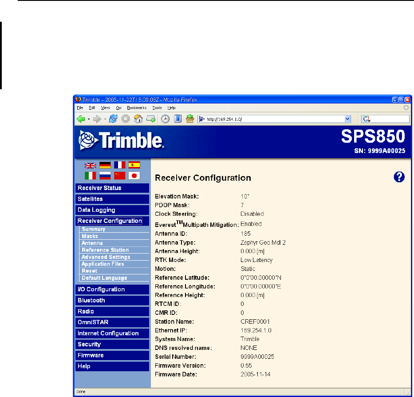
Task: Open the Bookmarks toolbar icon
Action: click(x=177, y=119)
